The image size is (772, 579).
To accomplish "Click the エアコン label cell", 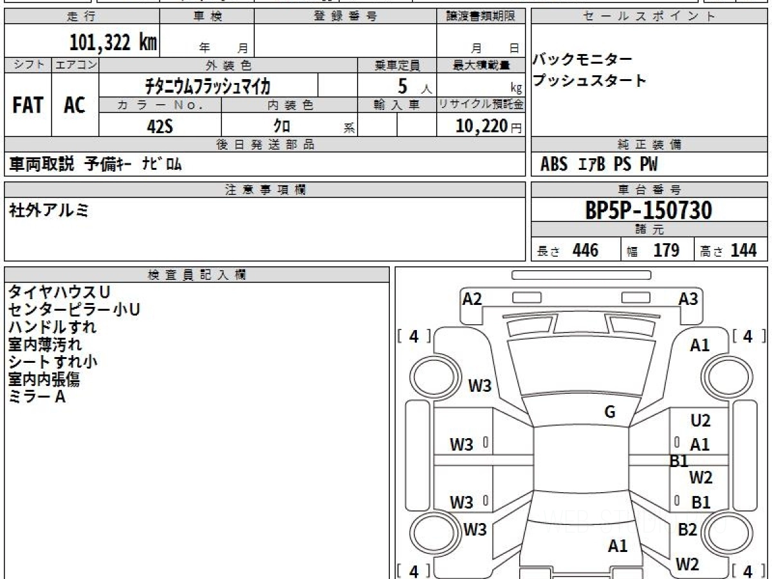I will click(75, 65).
